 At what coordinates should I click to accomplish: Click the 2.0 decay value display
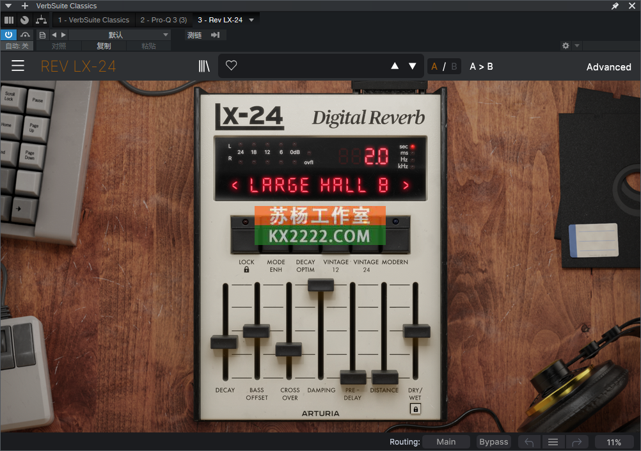[377, 156]
